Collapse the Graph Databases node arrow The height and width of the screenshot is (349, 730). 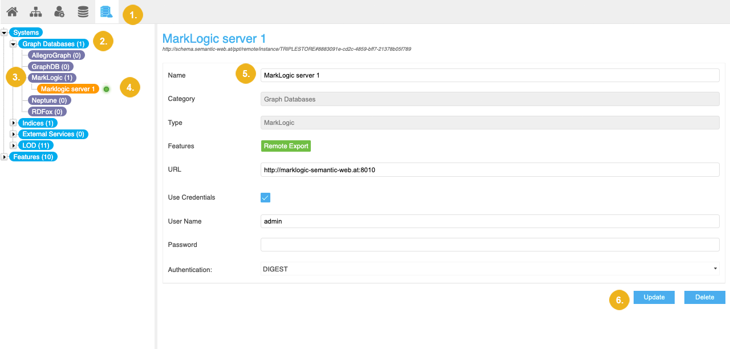coord(13,44)
